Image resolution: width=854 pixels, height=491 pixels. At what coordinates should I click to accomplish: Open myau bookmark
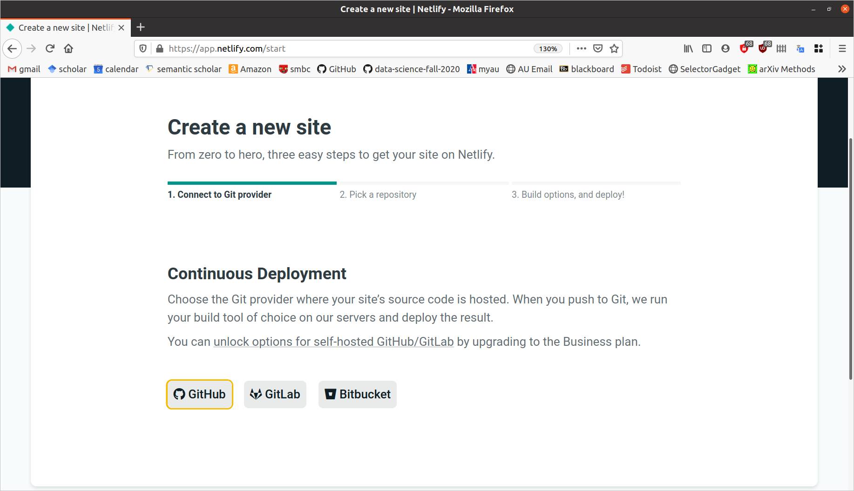tap(483, 69)
